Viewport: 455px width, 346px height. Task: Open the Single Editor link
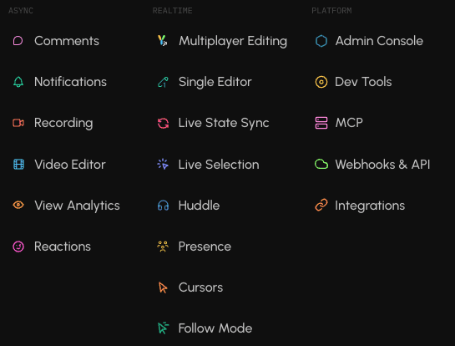(x=215, y=82)
